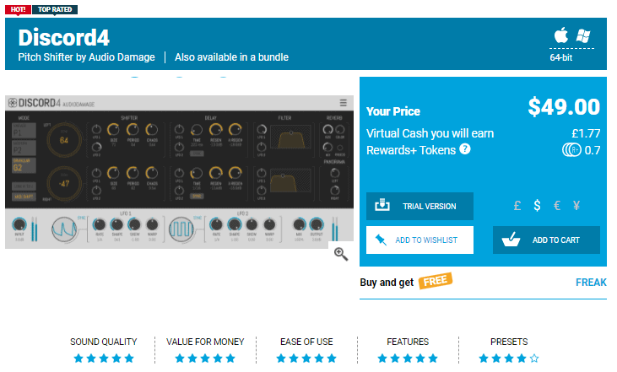The image size is (617, 372).
Task: Select the euro currency symbol
Action: [x=557, y=205]
